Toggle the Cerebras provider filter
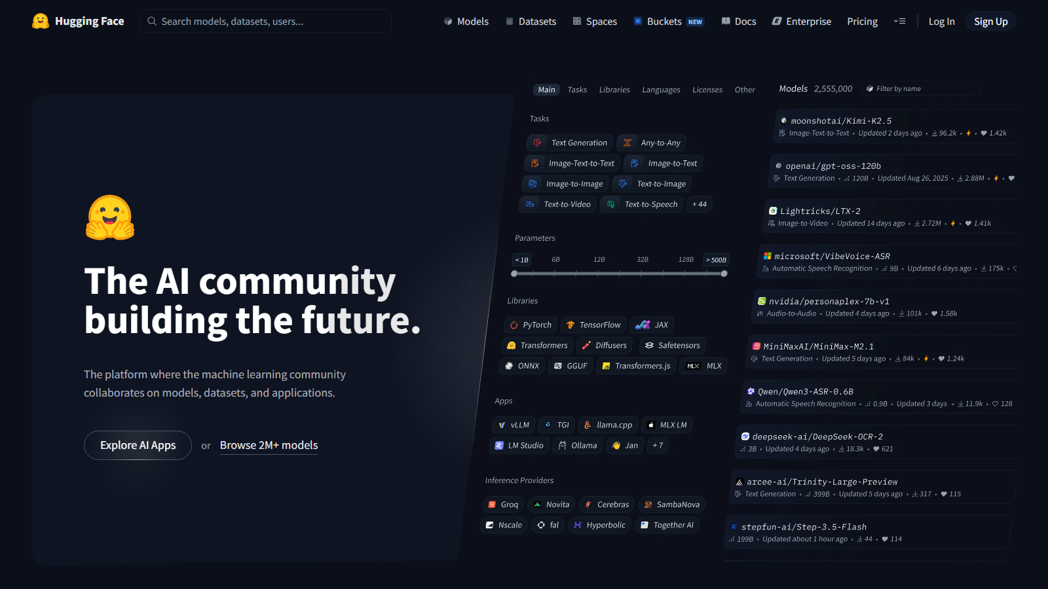This screenshot has width=1048, height=589. (x=607, y=505)
